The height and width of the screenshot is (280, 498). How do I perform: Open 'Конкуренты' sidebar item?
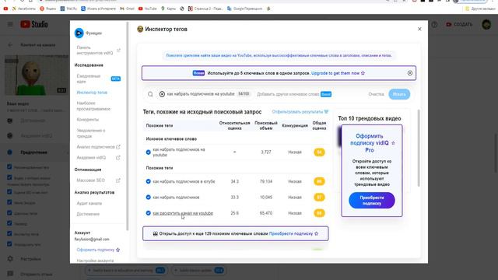point(88,120)
